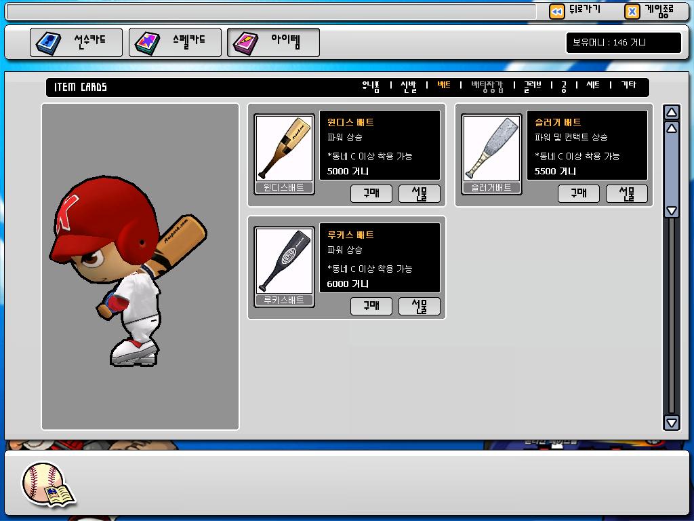Click the baseball and book help icon
This screenshot has height=521, width=694.
pos(48,484)
